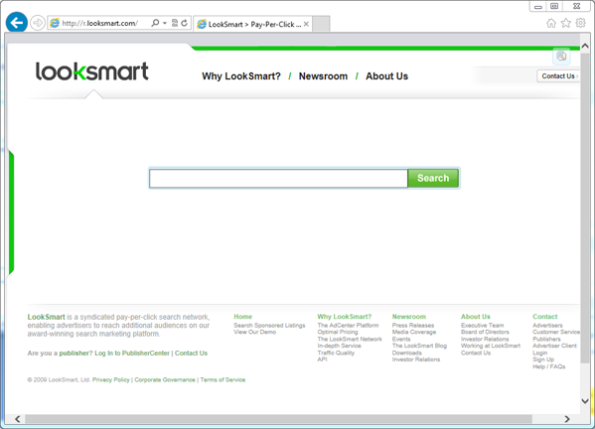595x429 pixels.
Task: Expand the address bar autocomplete dropdown arrow
Action: [x=165, y=23]
